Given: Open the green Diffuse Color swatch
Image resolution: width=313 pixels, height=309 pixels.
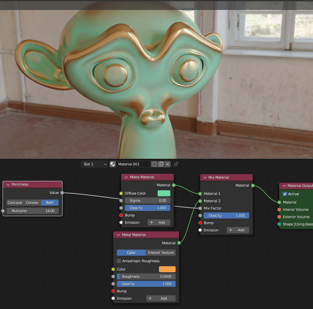Looking at the screenshot, I should coord(164,193).
